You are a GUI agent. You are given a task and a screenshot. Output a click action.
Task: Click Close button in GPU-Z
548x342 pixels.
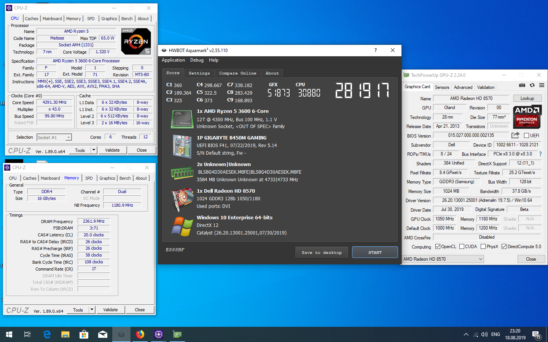[531, 259]
